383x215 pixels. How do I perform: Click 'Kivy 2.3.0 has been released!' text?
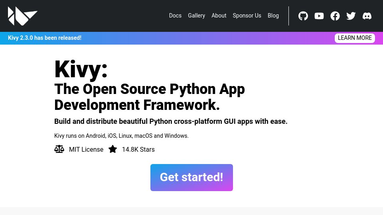tap(45, 38)
